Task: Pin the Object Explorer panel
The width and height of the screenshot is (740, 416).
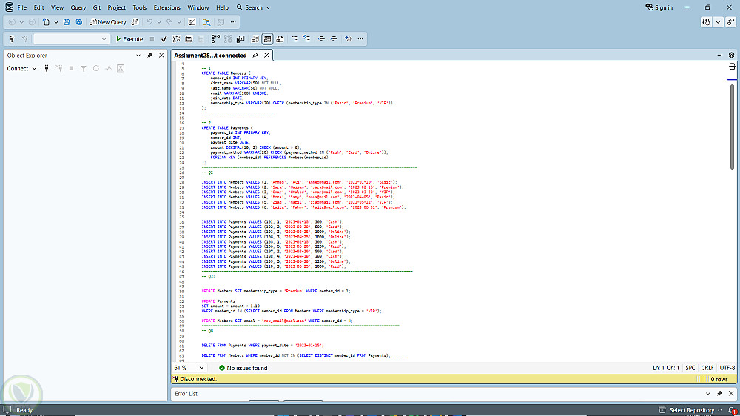Action: 150,56
